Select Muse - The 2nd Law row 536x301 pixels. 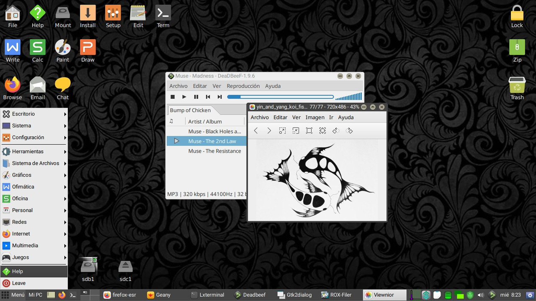point(206,141)
